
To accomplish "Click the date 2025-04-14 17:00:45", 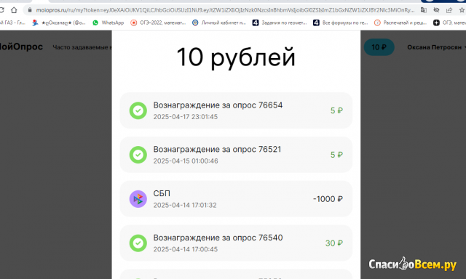I will 186,249.
